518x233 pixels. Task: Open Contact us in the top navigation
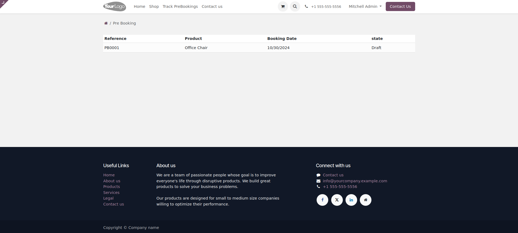212,6
